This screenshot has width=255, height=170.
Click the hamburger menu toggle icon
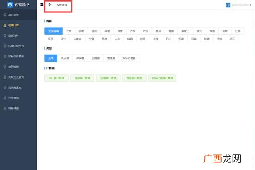click(x=42, y=4)
